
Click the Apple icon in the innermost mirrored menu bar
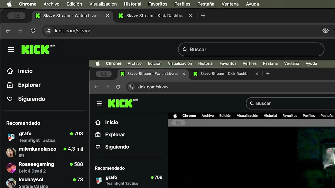pyautogui.click(x=175, y=116)
